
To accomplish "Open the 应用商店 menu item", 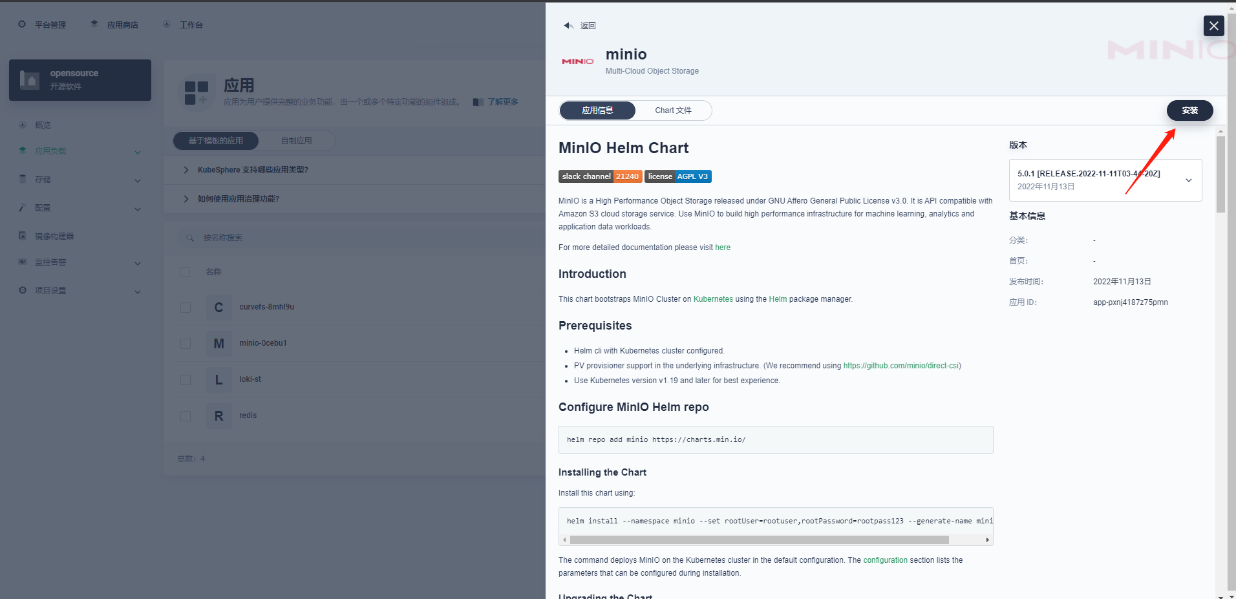I will 123,25.
